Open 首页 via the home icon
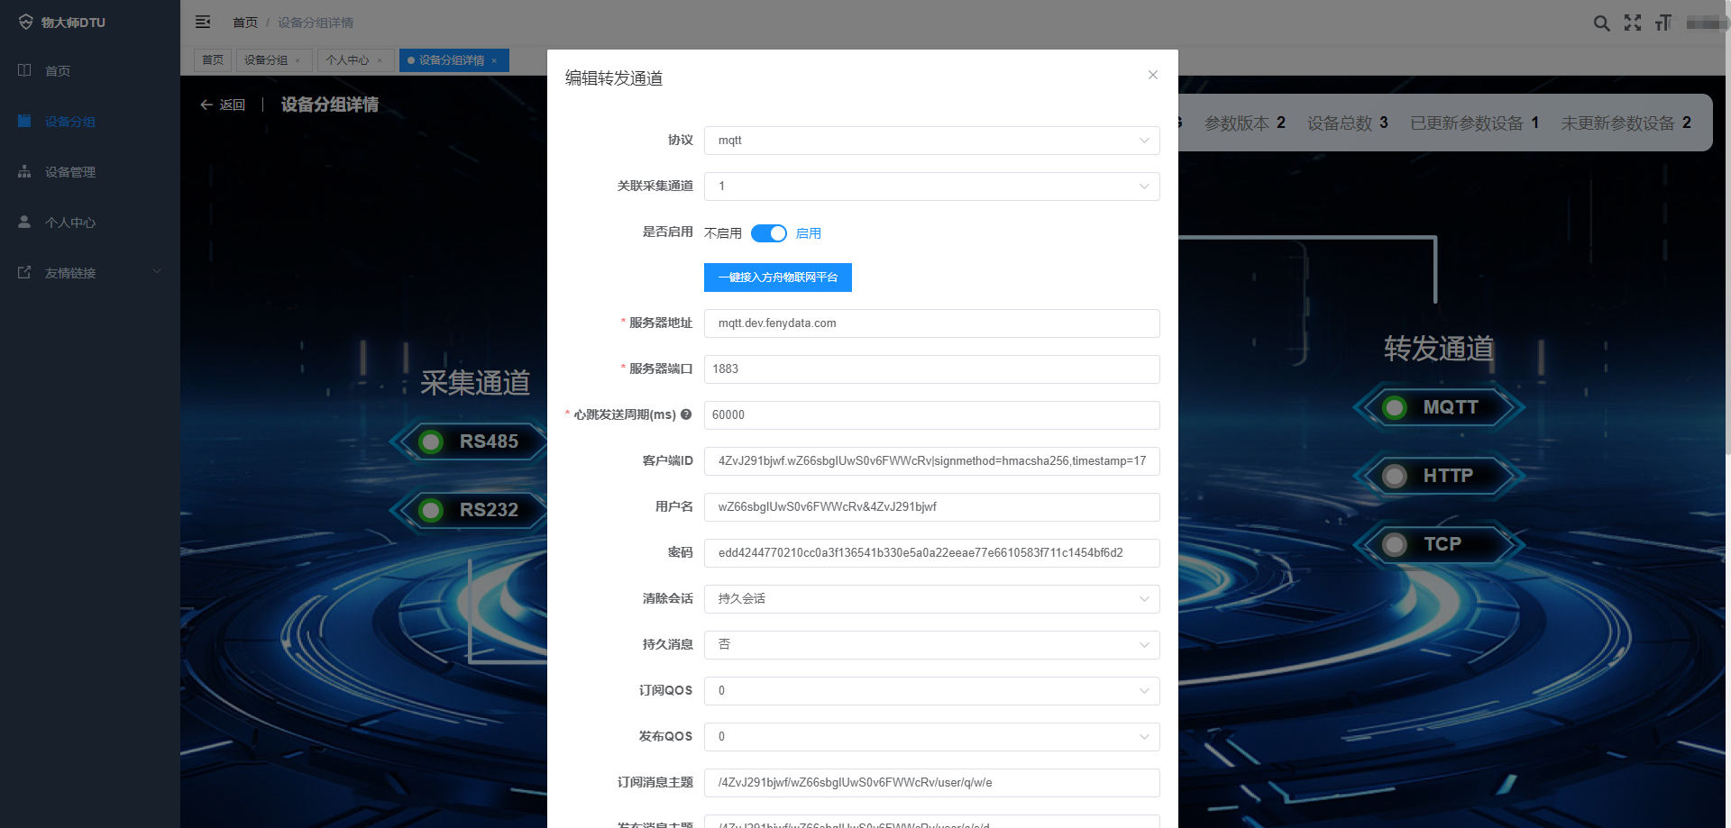This screenshot has height=828, width=1731. point(56,70)
